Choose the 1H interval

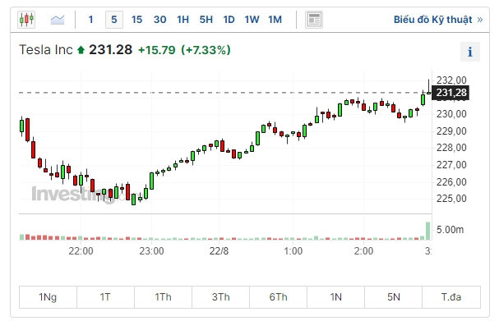click(183, 20)
